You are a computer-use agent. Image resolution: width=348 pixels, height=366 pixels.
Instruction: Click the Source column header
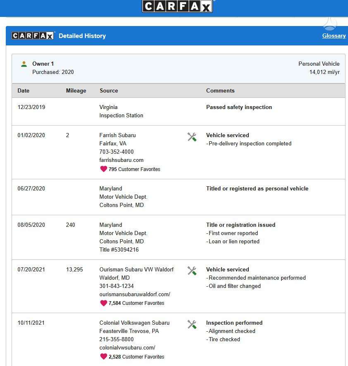click(x=109, y=90)
